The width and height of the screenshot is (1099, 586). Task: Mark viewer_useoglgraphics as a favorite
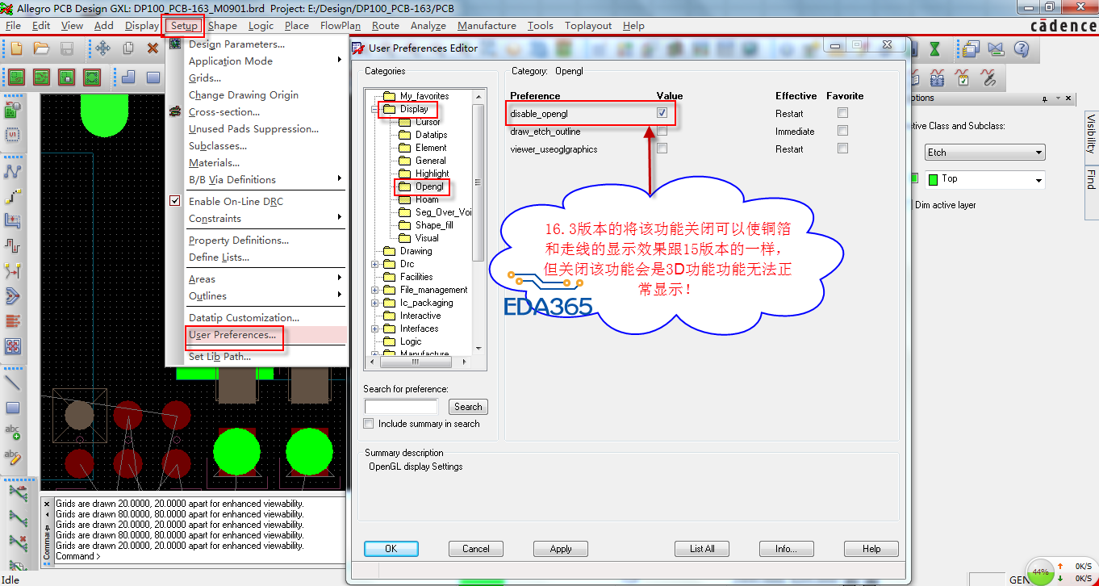(x=842, y=149)
